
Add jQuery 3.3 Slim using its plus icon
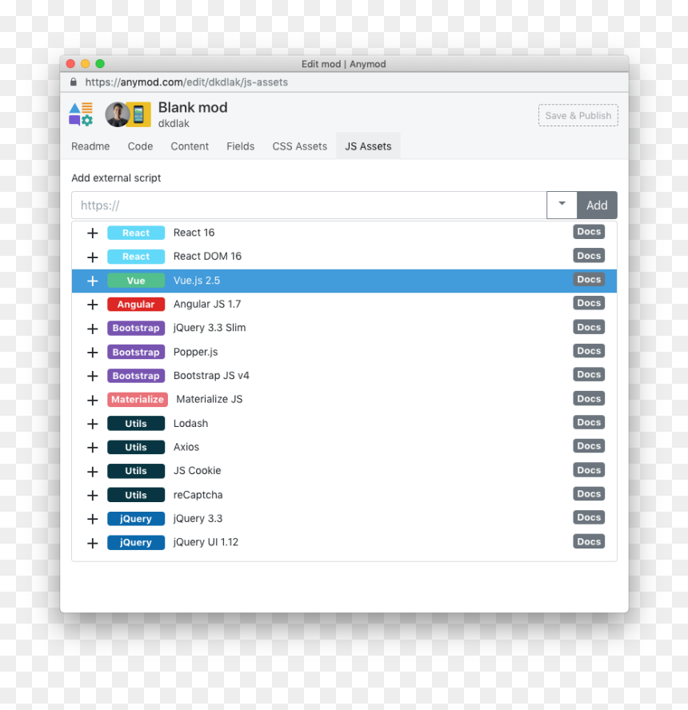[x=92, y=329]
